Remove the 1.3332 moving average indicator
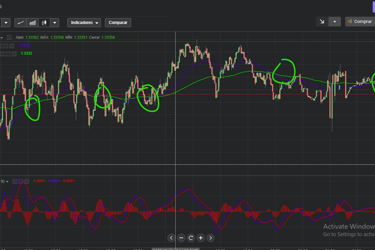The width and height of the screenshot is (375, 250). click(x=14, y=54)
